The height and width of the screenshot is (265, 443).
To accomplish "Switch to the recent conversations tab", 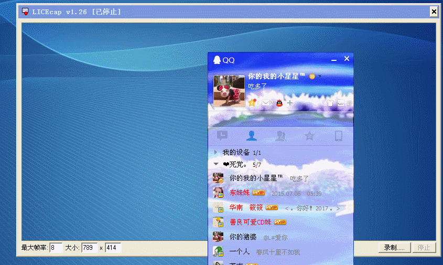I will click(x=222, y=136).
